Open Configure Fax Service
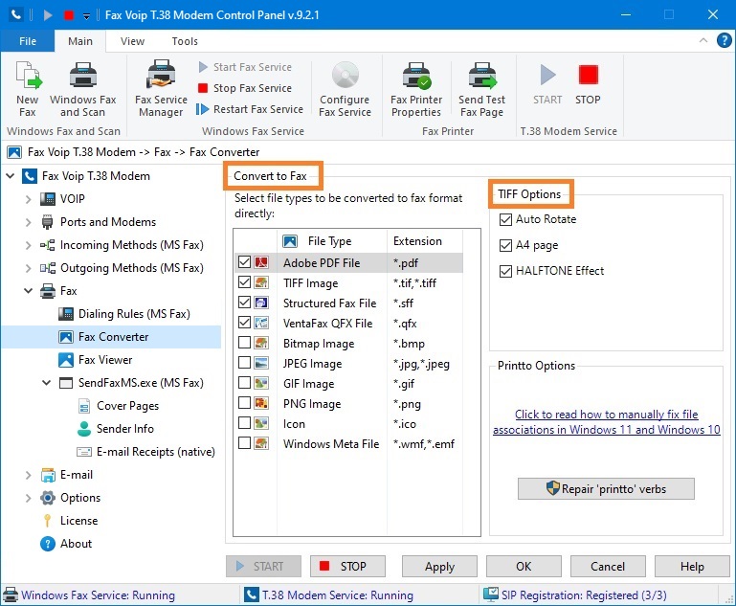The width and height of the screenshot is (736, 606). point(345,89)
